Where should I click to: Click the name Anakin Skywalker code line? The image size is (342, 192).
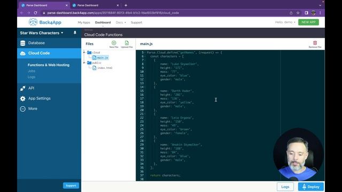[181, 145]
